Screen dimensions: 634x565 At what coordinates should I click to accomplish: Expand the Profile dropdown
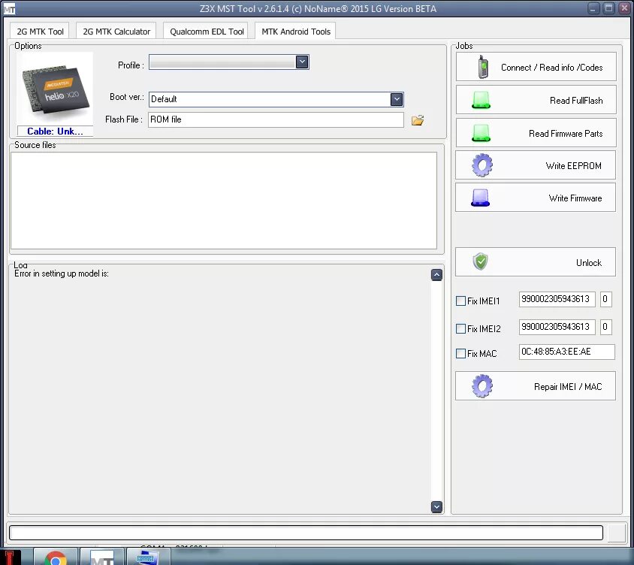tap(302, 62)
